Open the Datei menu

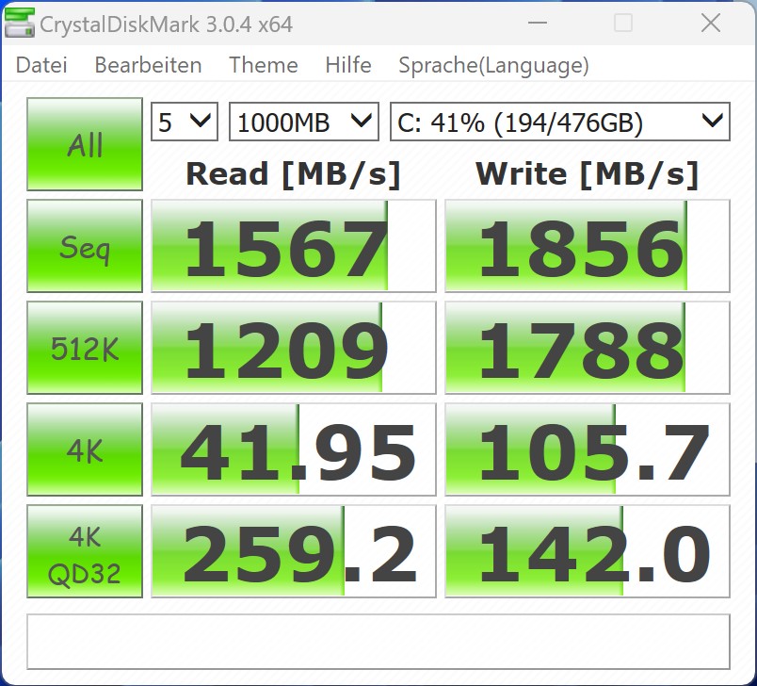[41, 65]
